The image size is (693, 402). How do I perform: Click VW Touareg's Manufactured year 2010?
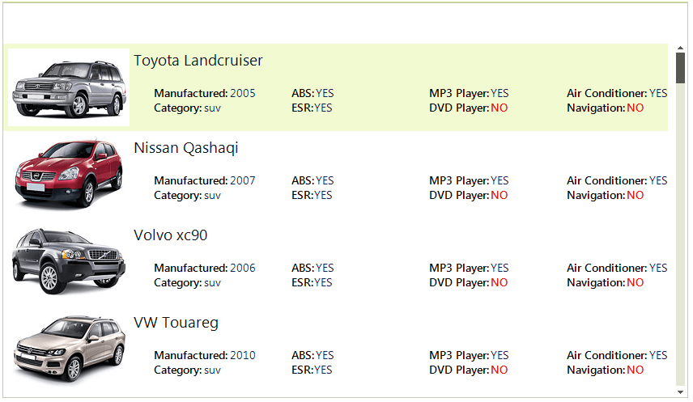(x=242, y=355)
